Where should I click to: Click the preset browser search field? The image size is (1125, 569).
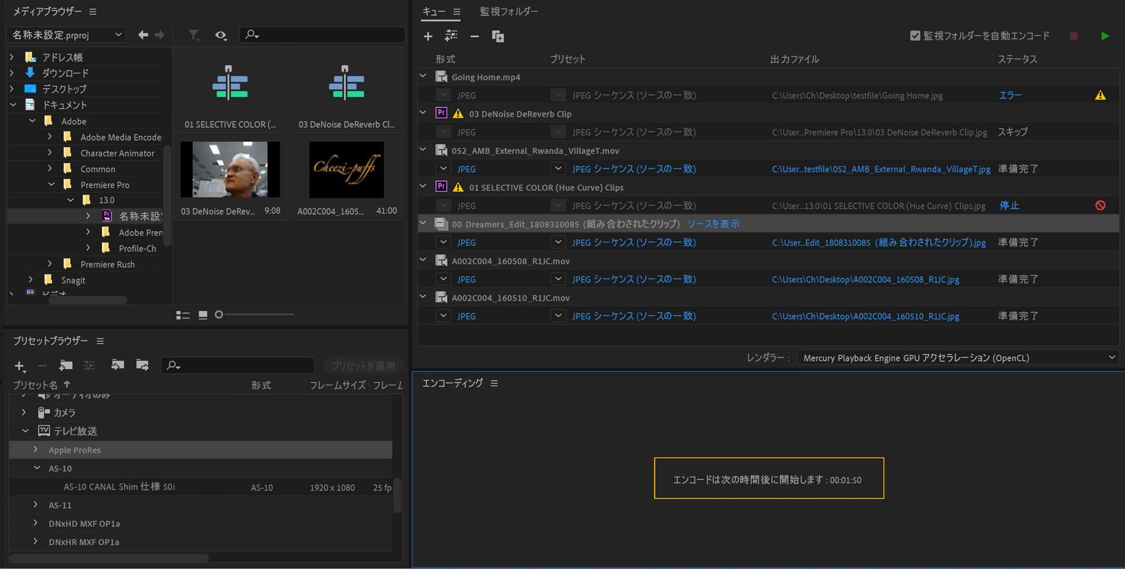238,365
